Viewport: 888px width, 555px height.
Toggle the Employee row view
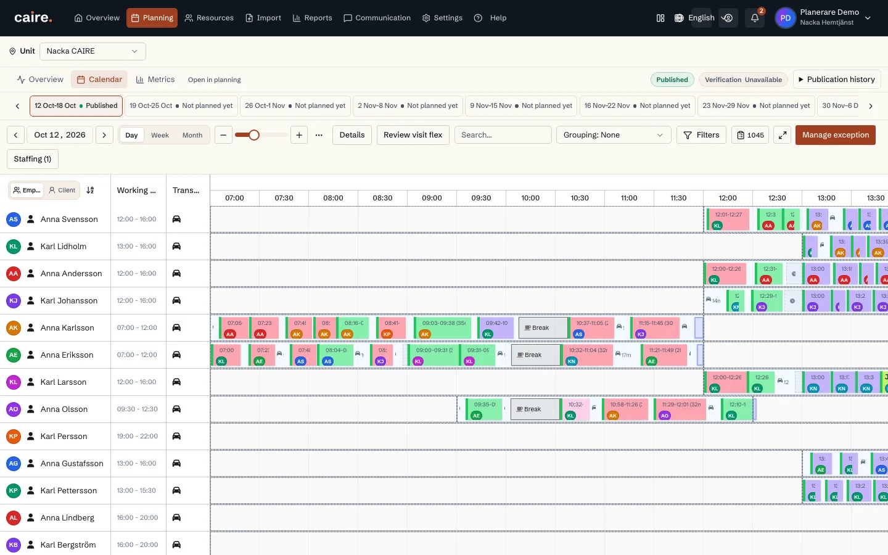[27, 190]
